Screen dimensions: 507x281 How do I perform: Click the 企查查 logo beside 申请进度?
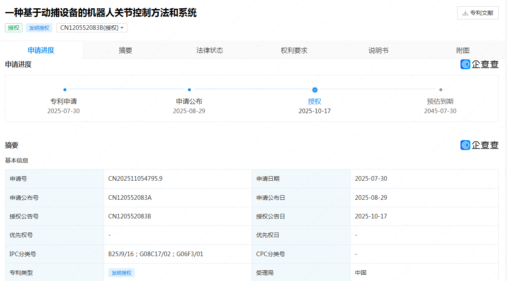click(479, 64)
